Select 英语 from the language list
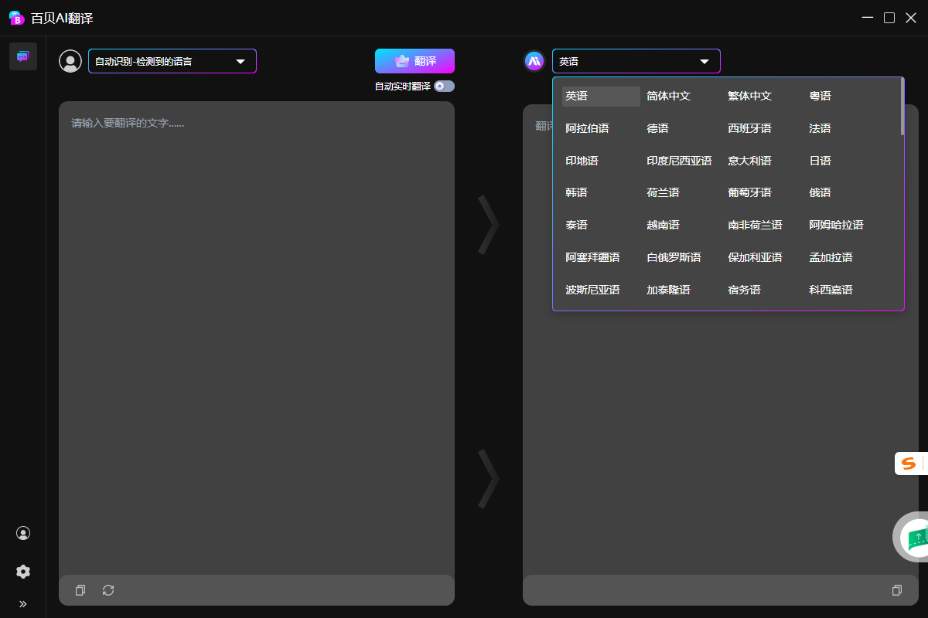The height and width of the screenshot is (618, 928). click(601, 97)
